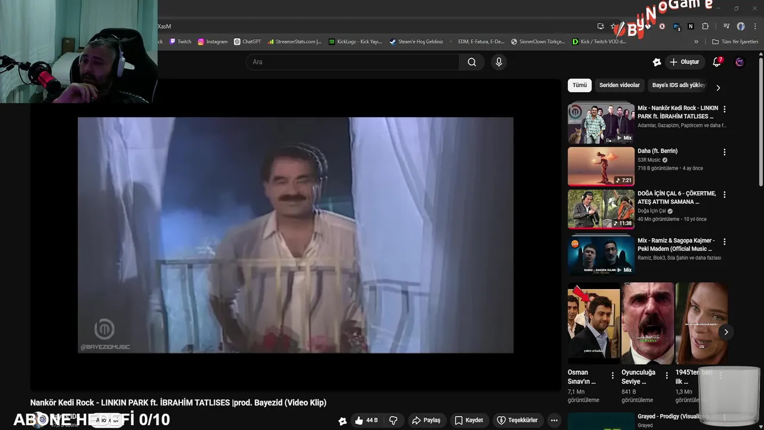Click the media control icon in browser toolbar
The image size is (764, 430).
pos(726,26)
